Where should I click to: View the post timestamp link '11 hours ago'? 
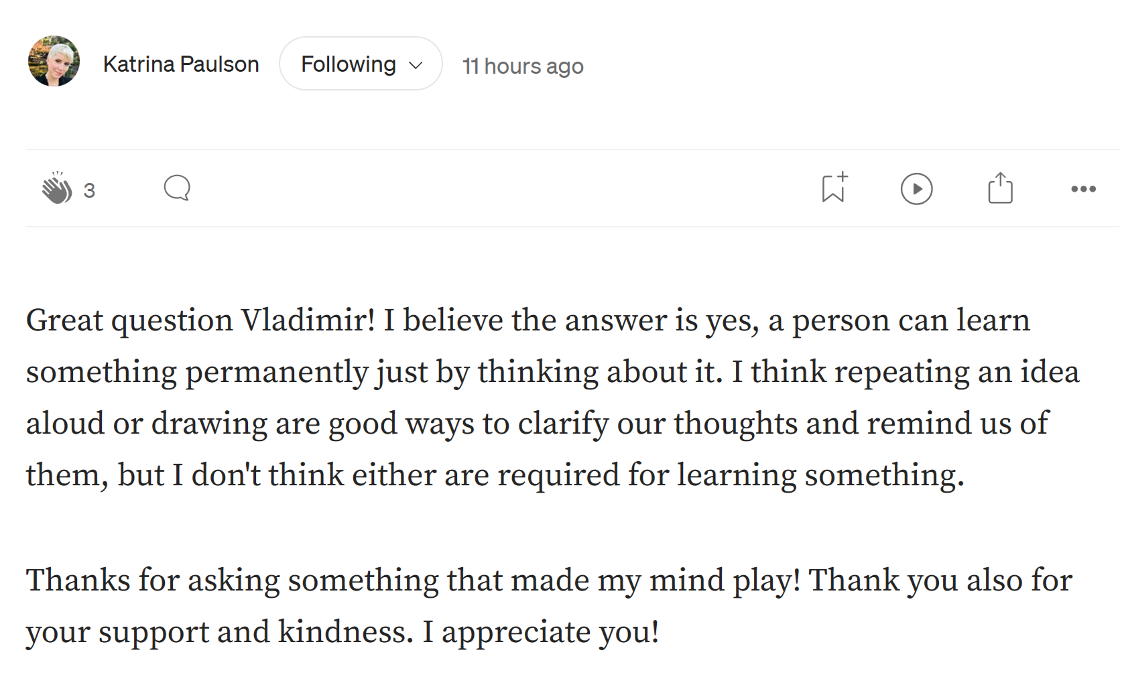pyautogui.click(x=523, y=66)
